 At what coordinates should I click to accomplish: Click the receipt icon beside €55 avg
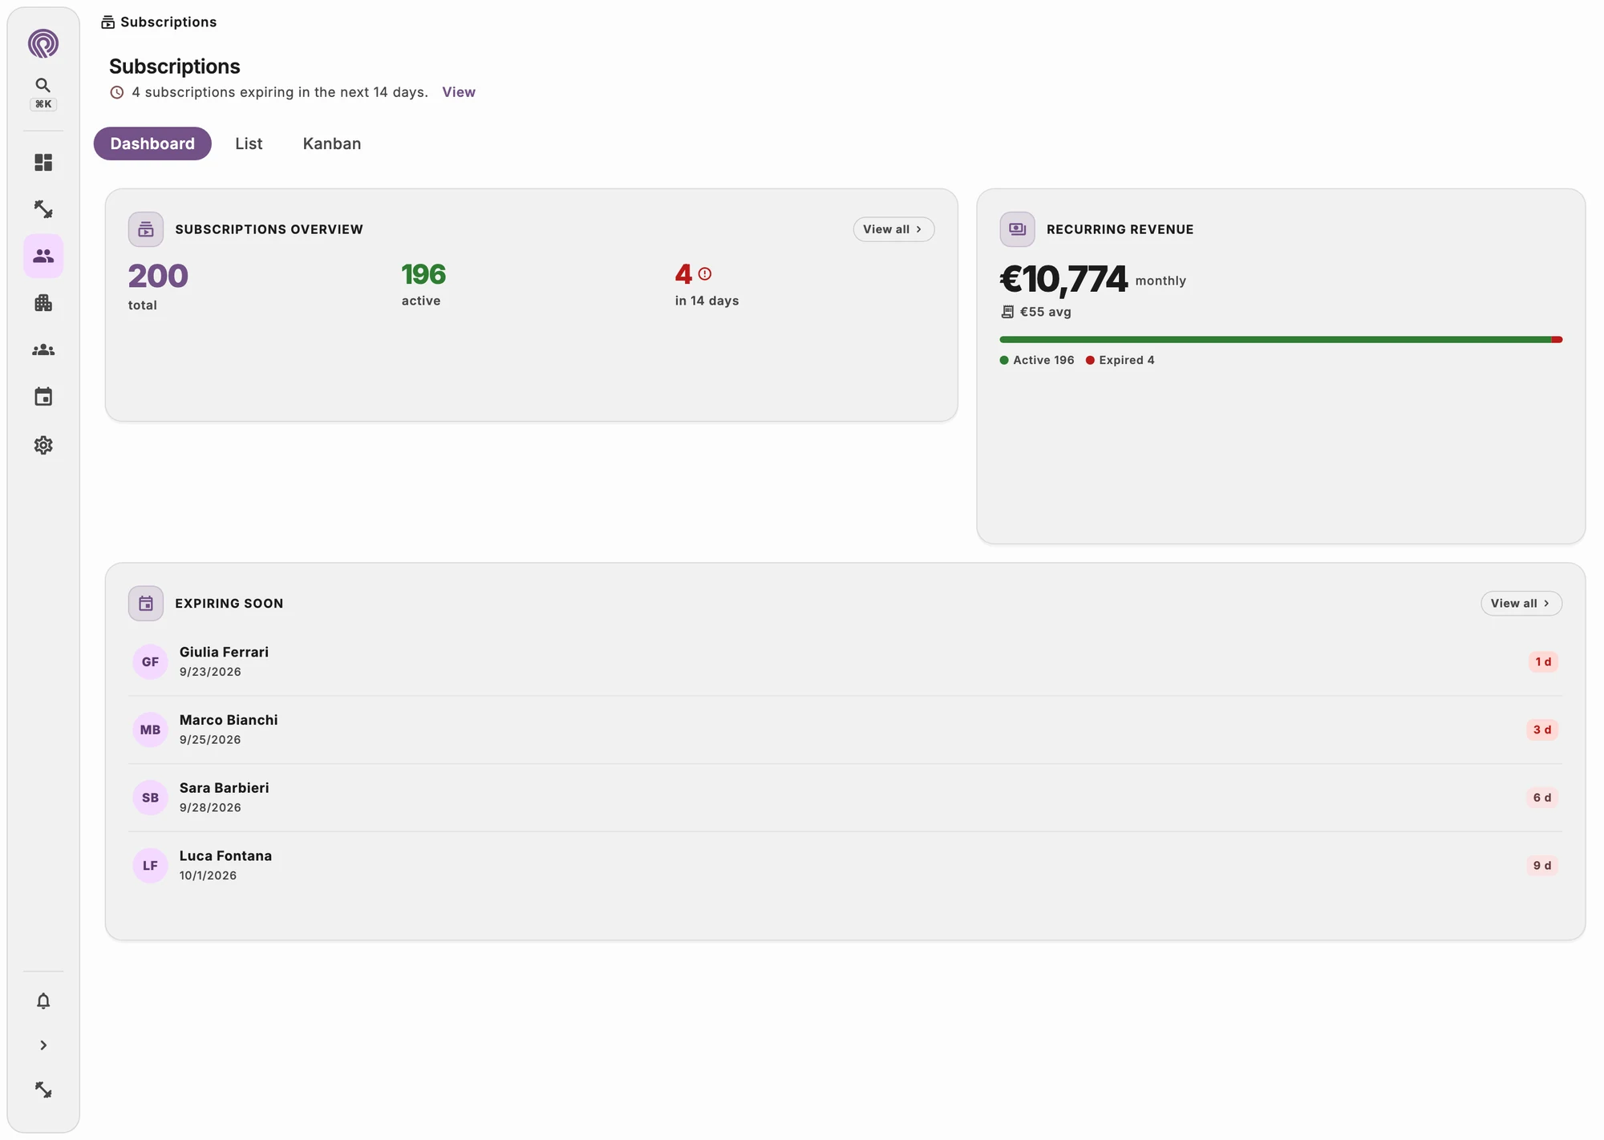click(x=1007, y=312)
